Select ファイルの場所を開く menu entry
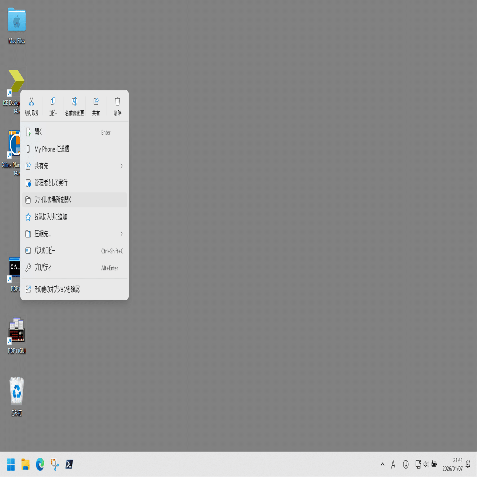The width and height of the screenshot is (477, 477). tap(74, 200)
